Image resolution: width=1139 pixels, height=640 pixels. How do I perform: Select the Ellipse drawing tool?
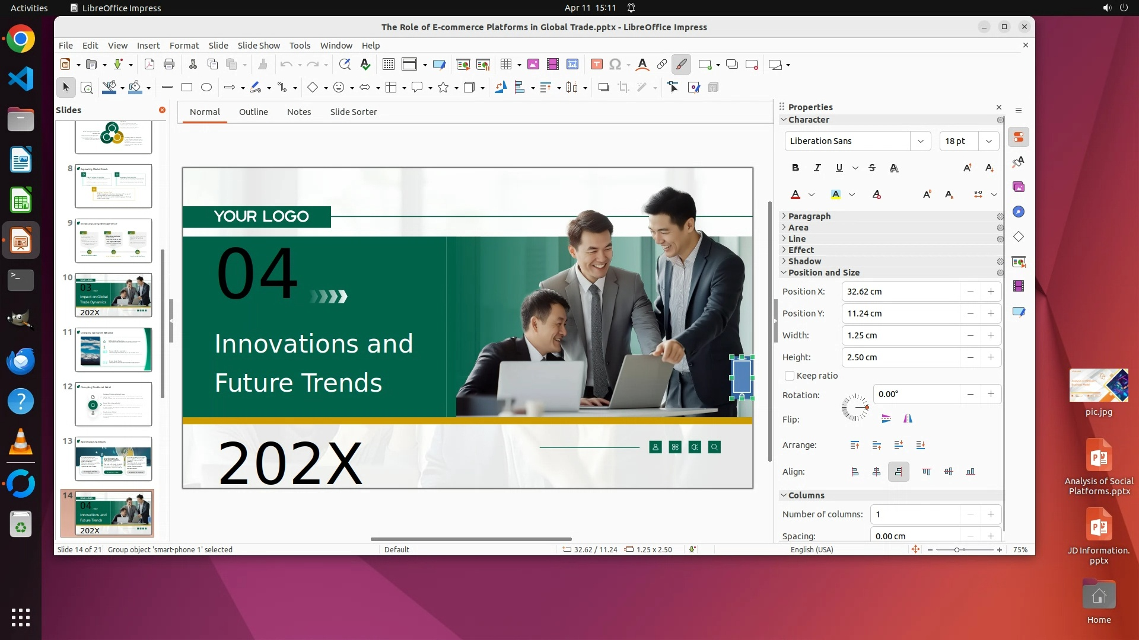[206, 88]
